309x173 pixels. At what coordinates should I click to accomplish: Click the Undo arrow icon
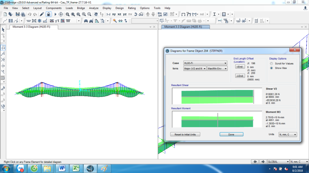tap(29, 14)
